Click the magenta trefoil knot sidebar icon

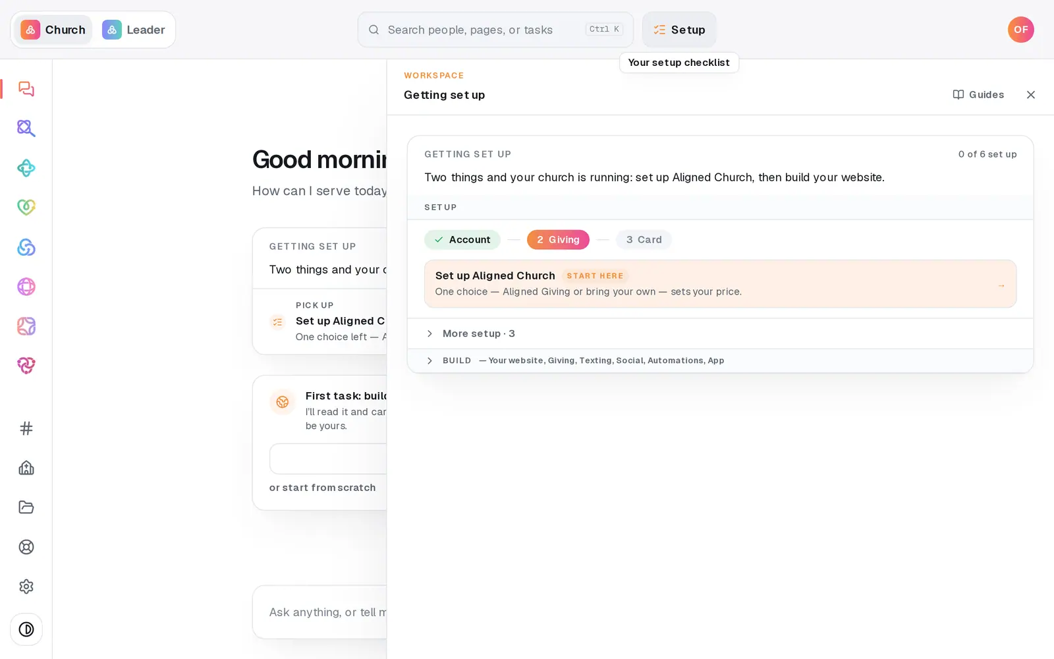[x=26, y=366]
